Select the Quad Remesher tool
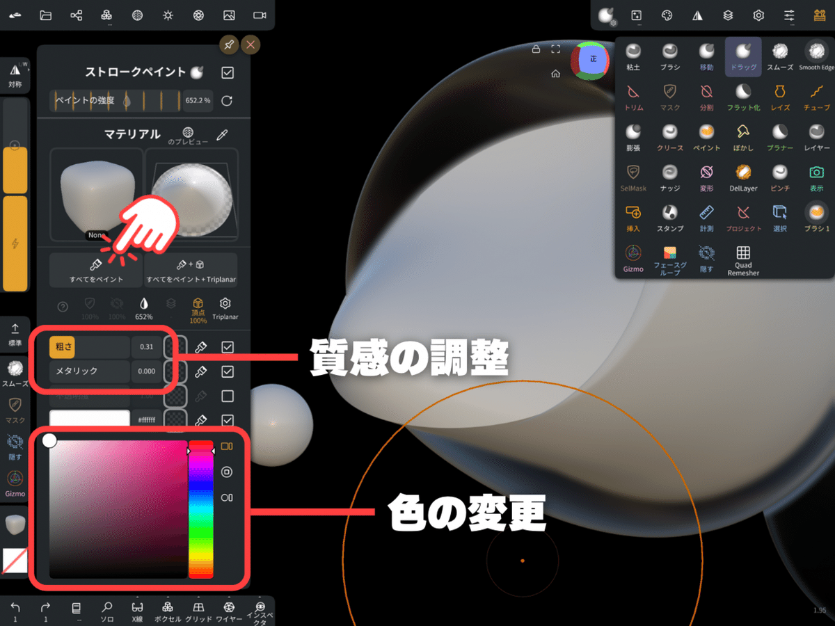The height and width of the screenshot is (626, 835). tap(743, 261)
